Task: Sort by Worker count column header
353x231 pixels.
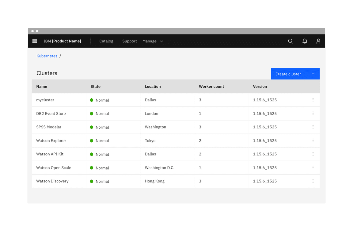Action: coord(211,87)
